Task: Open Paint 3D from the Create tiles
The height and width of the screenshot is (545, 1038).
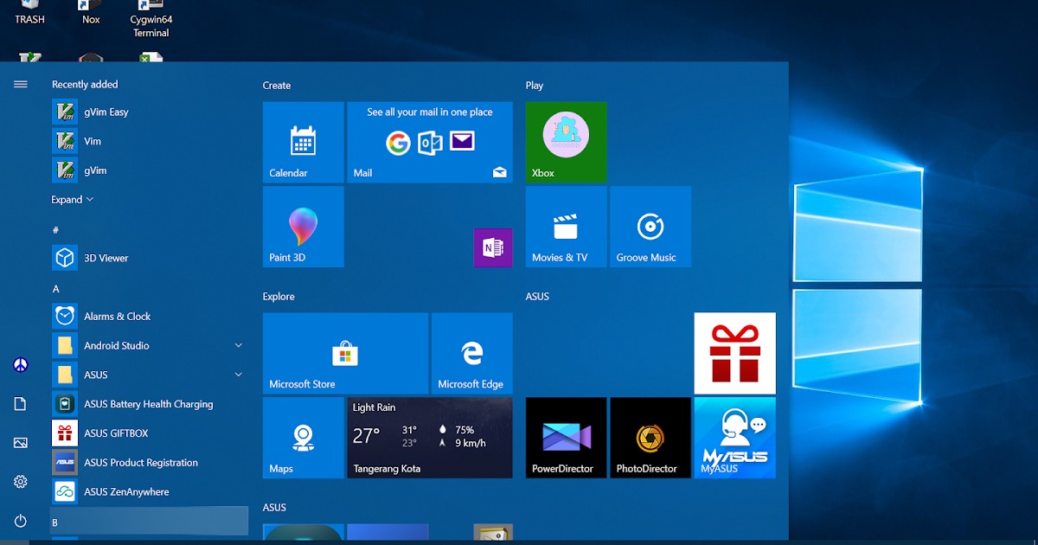Action: tap(303, 227)
